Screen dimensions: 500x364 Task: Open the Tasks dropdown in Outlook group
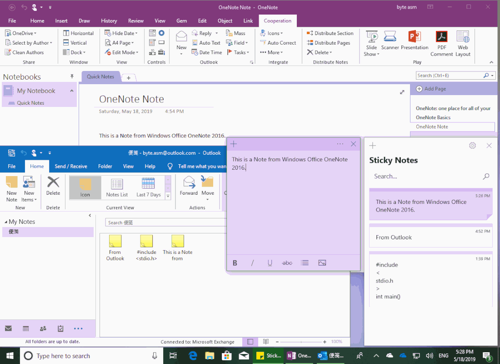pos(247,52)
